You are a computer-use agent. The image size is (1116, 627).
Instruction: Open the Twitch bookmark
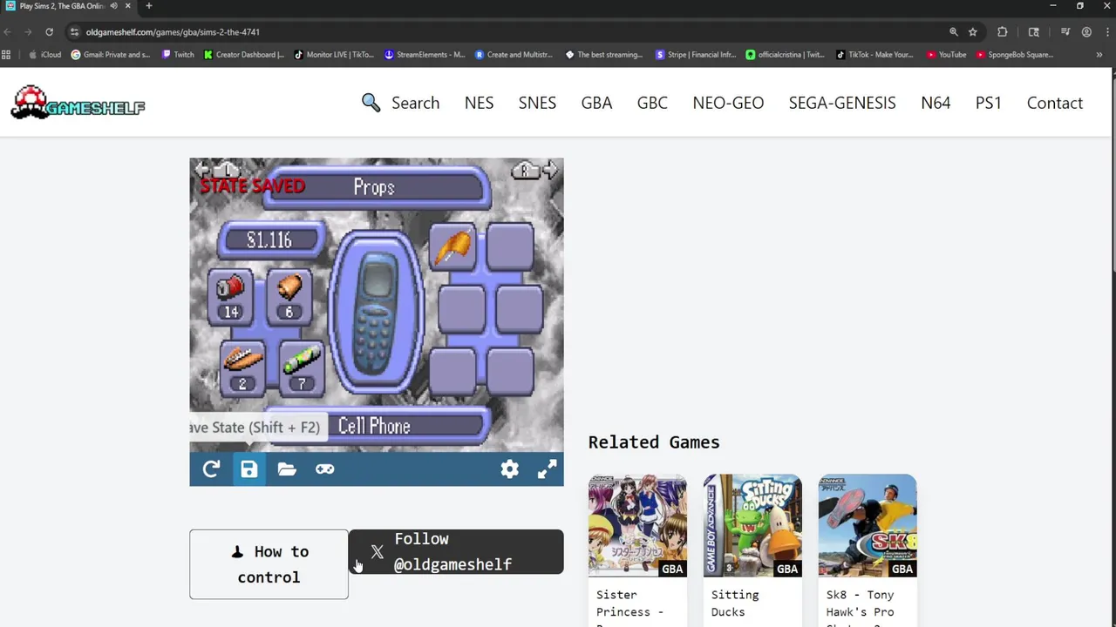point(178,55)
